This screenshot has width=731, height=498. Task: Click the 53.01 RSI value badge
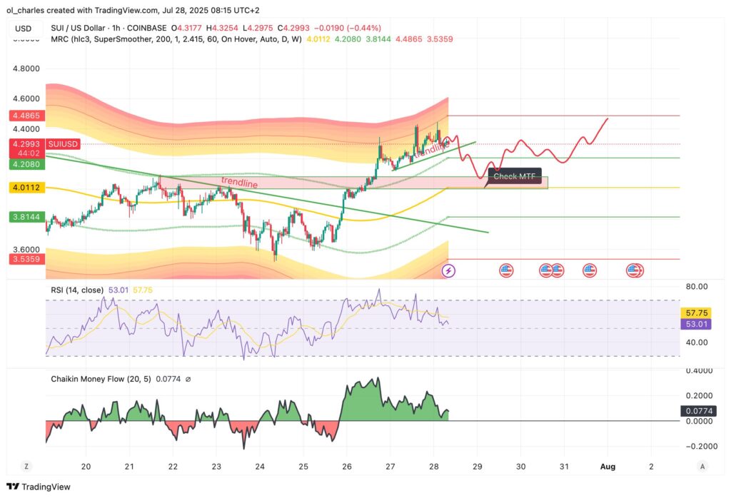696,324
